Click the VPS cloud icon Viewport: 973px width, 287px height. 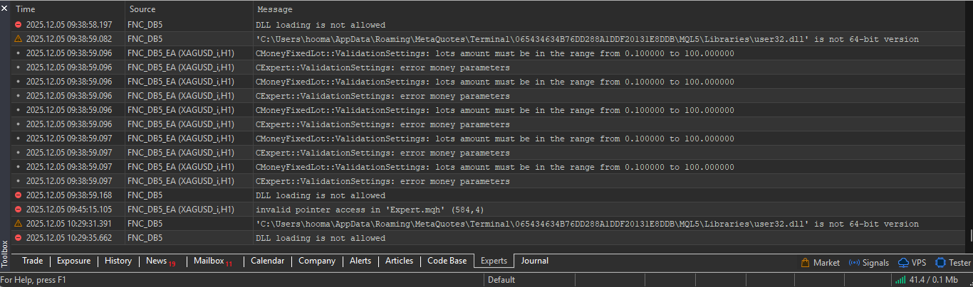pyautogui.click(x=903, y=262)
